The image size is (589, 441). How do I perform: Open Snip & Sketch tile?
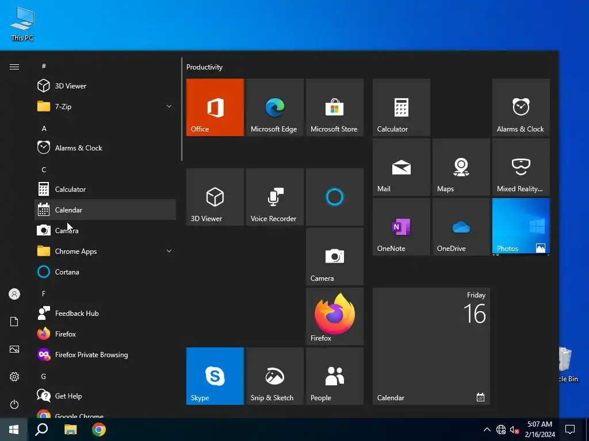(x=274, y=376)
